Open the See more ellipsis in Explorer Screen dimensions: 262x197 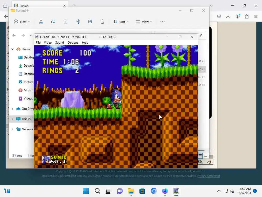[162, 22]
